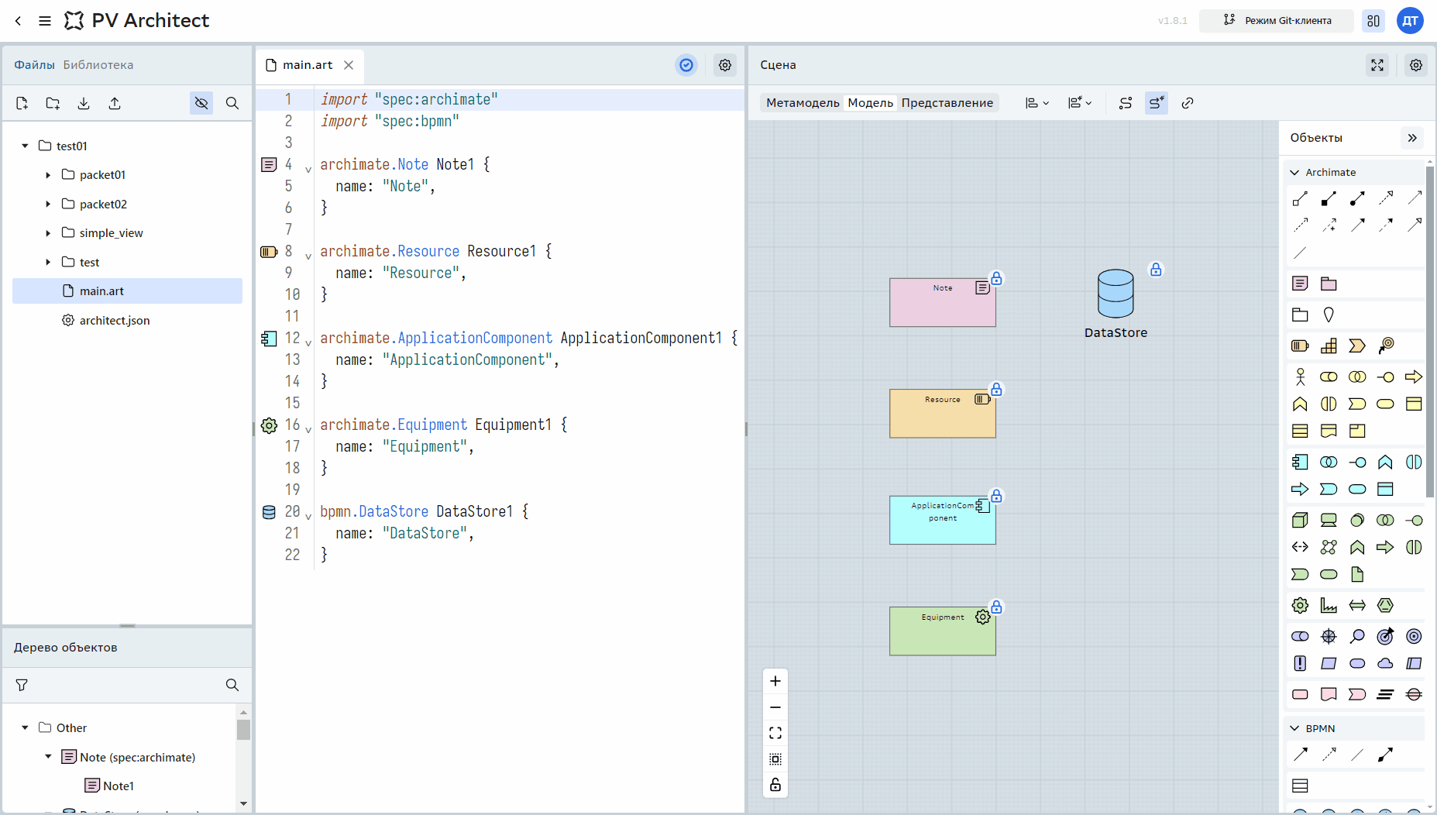Screen dimensions: 1437x815
Task: Pick the Archimate Location pin shape
Action: (1329, 315)
